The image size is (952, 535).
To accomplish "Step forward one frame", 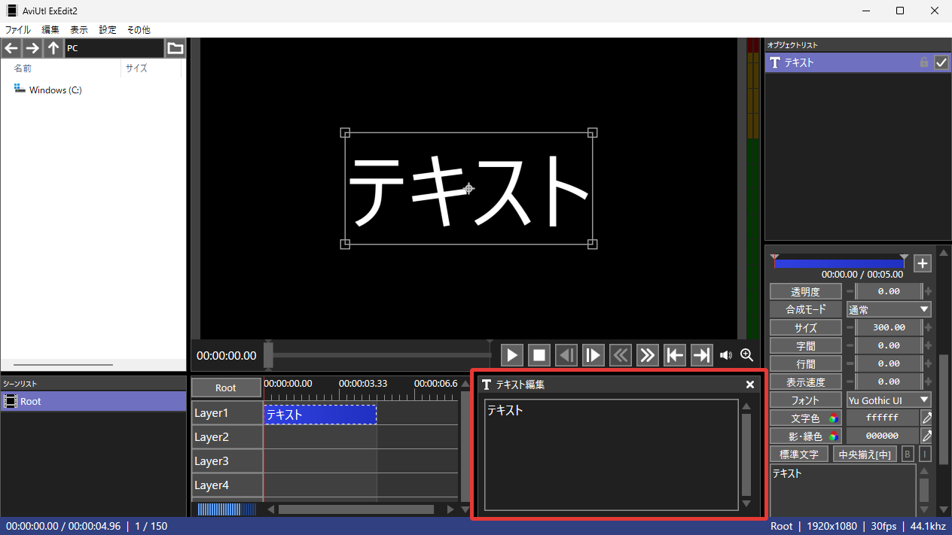I will tap(593, 355).
